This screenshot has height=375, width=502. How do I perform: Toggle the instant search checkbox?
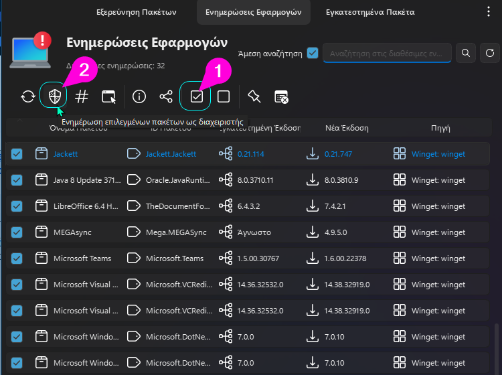pos(313,53)
